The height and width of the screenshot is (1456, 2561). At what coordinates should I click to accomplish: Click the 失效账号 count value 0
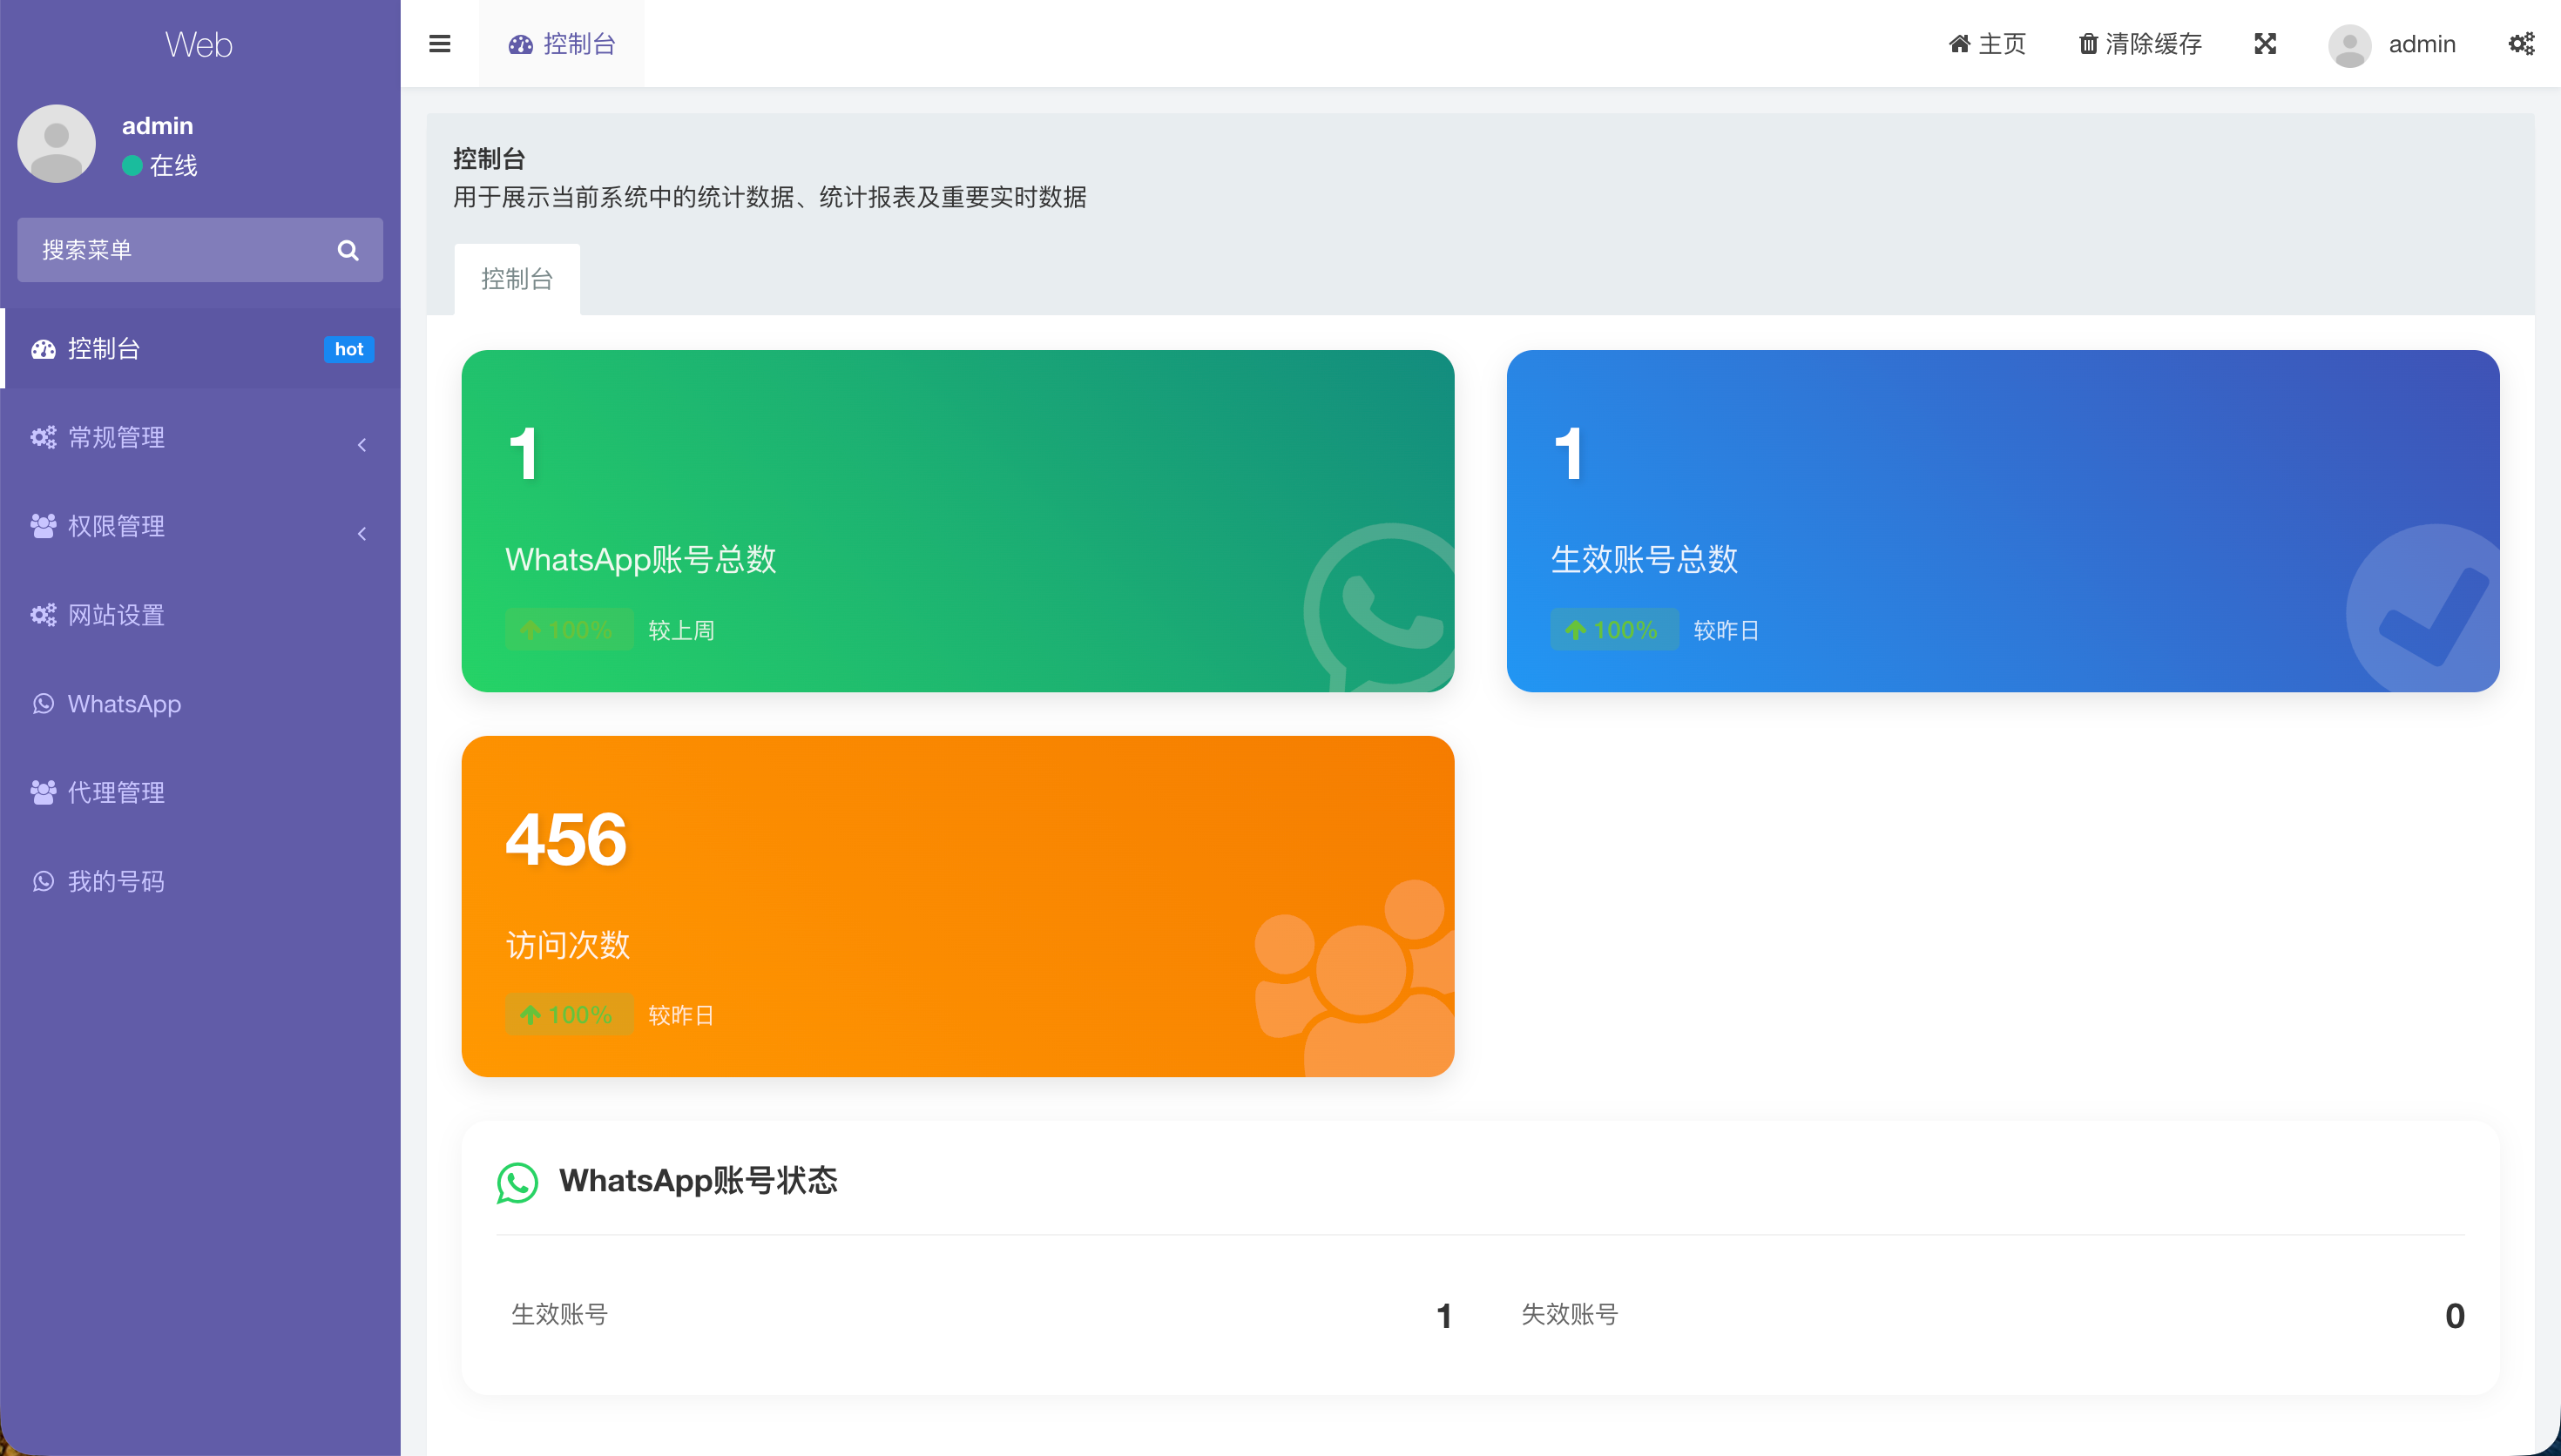(2455, 1316)
